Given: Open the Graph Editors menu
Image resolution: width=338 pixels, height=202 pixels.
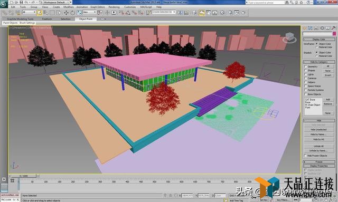Looking at the screenshot, I should pos(97,7).
